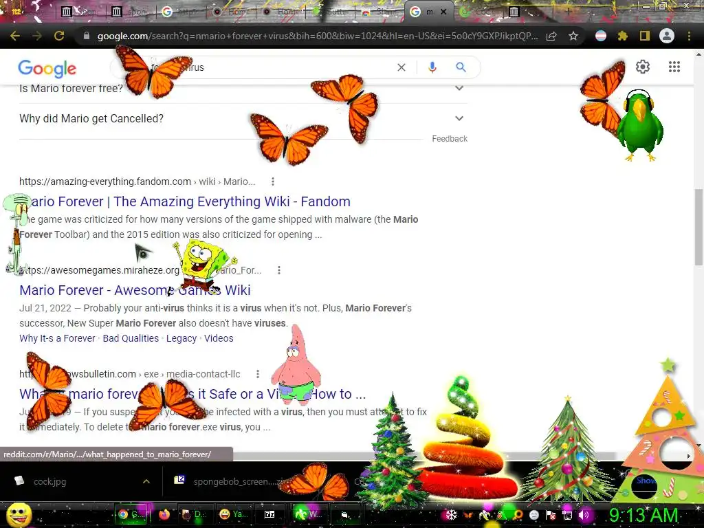704x528 pixels.
Task: Go to the Google homepage via the logo
Action: coord(47,68)
